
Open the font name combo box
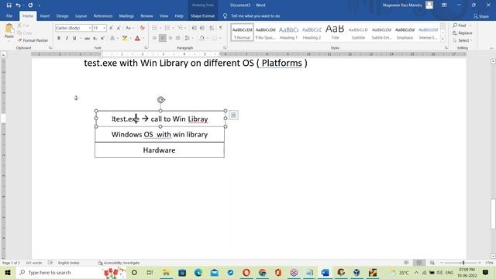point(74,28)
